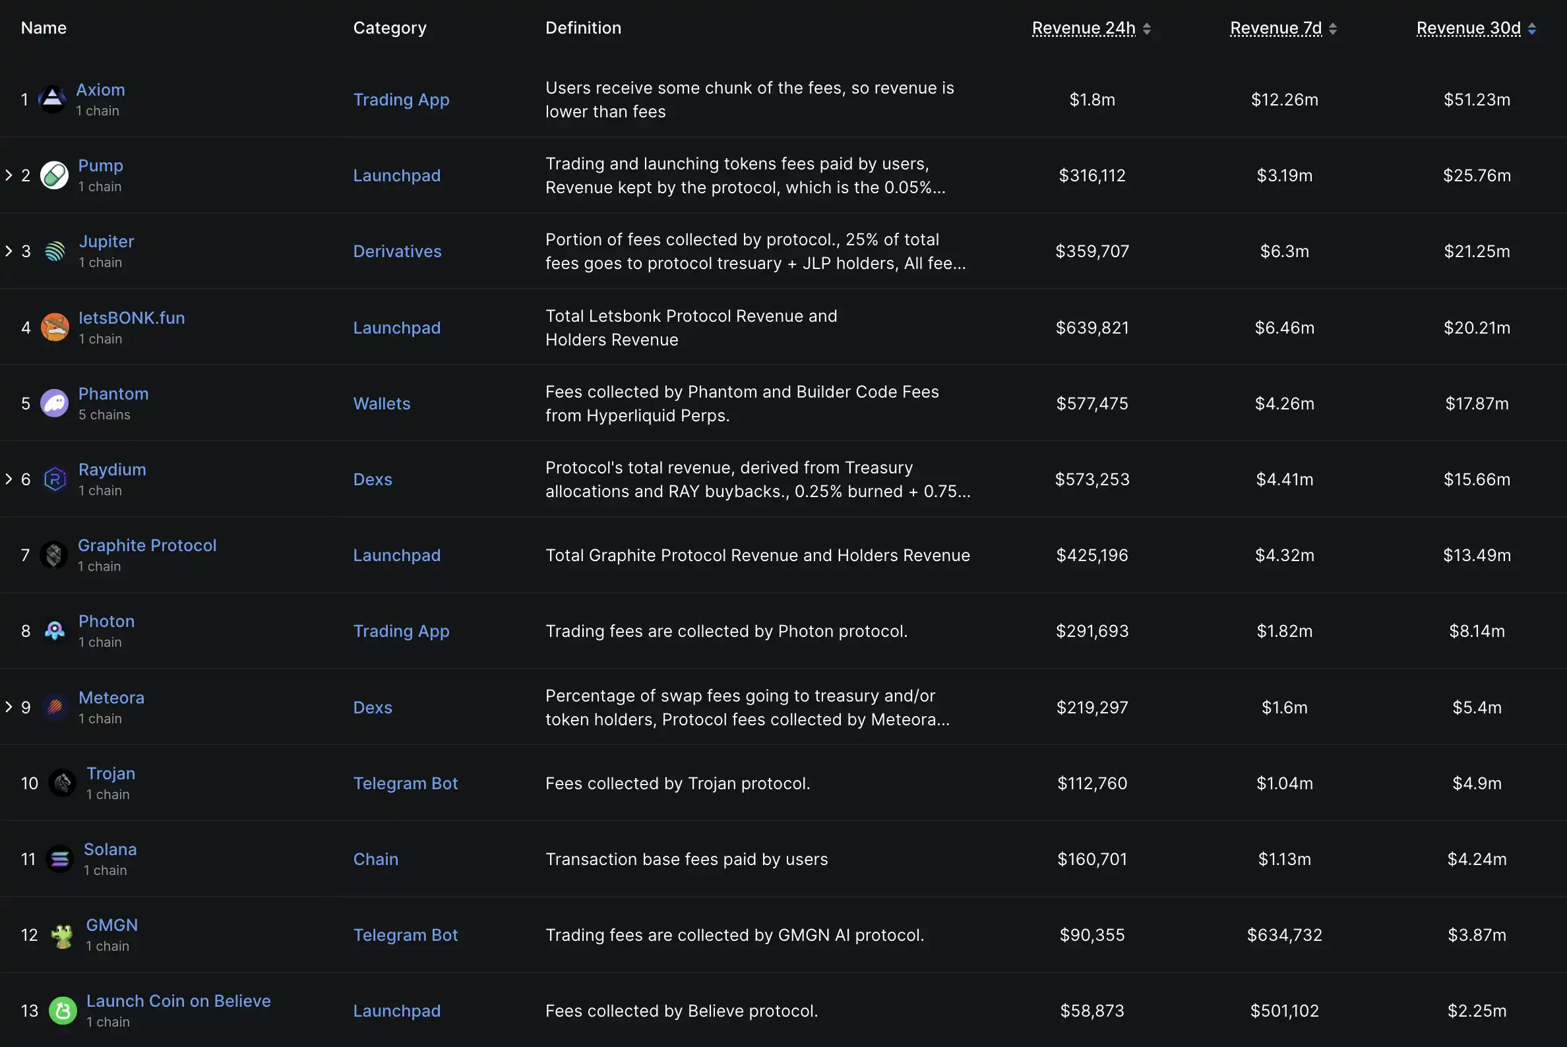Click the GMGN frog logo icon
Screen dimensions: 1567x1047
[x=62, y=936]
